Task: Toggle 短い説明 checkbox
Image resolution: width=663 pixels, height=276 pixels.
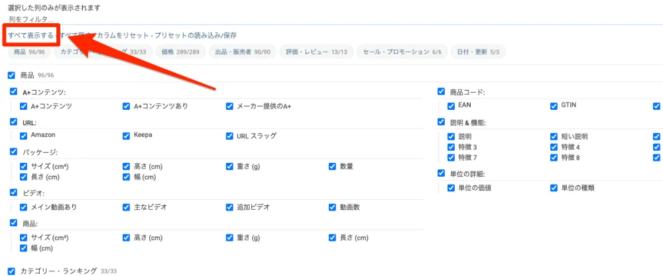Action: 554,136
